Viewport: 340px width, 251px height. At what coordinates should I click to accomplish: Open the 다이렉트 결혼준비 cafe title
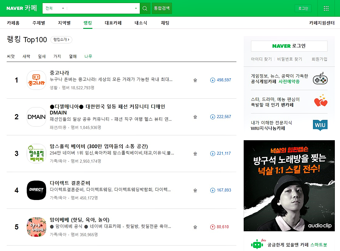70,183
